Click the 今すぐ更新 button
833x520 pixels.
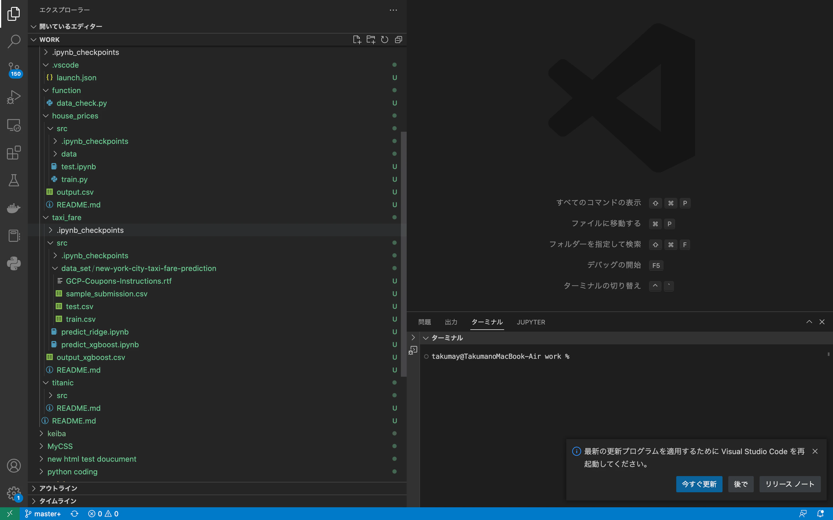[699, 484]
